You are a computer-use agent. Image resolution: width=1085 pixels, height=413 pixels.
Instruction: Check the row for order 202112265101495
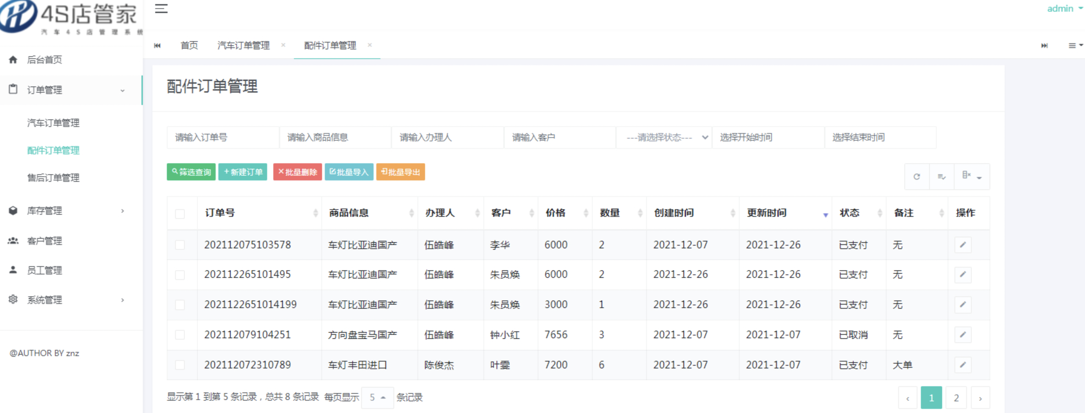point(180,274)
